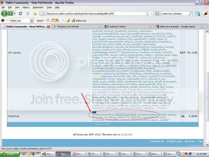Image resolution: width=209 pixels, height=157 pixels.
Task: Switch to the Sal... taskbar window
Action: pyautogui.click(x=123, y=154)
